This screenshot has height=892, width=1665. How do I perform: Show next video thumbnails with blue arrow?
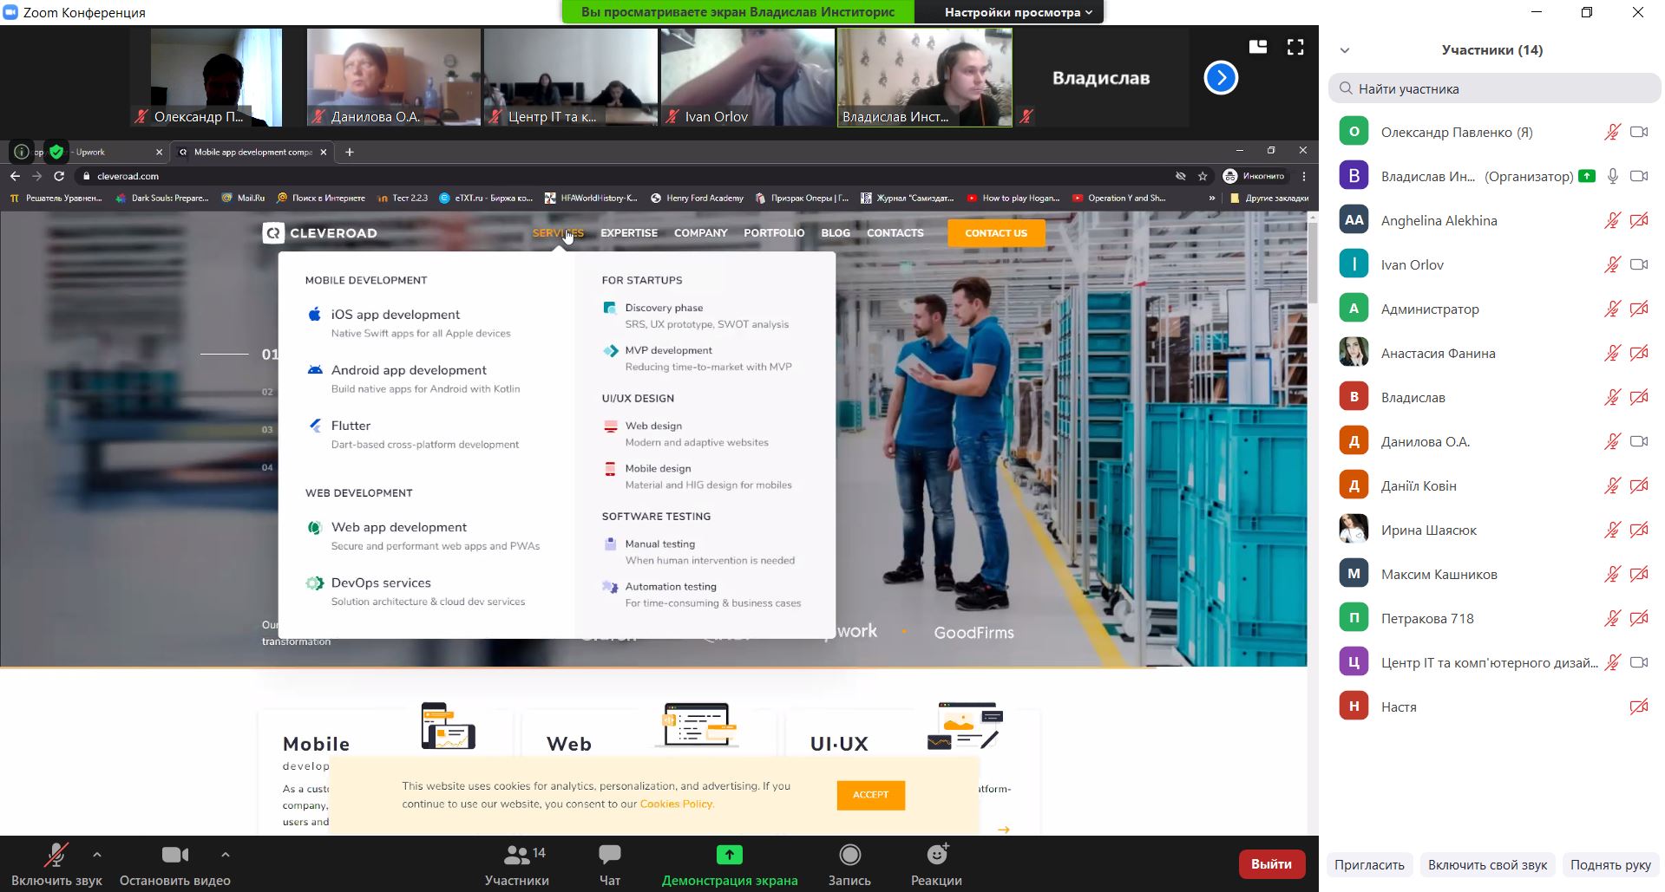1221,78
